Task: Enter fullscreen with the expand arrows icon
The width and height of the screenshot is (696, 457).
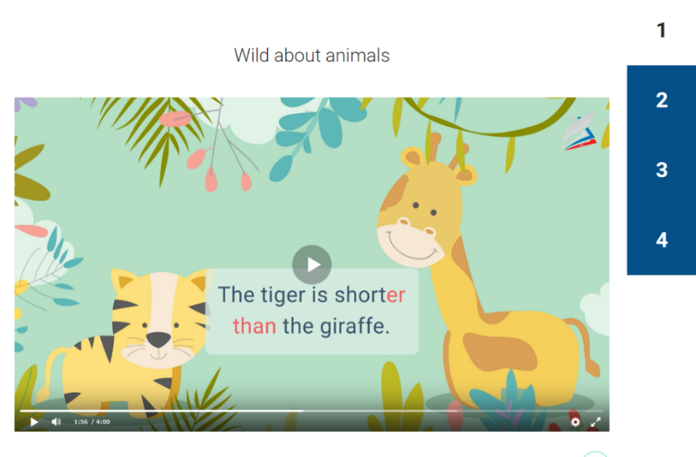Action: point(596,422)
